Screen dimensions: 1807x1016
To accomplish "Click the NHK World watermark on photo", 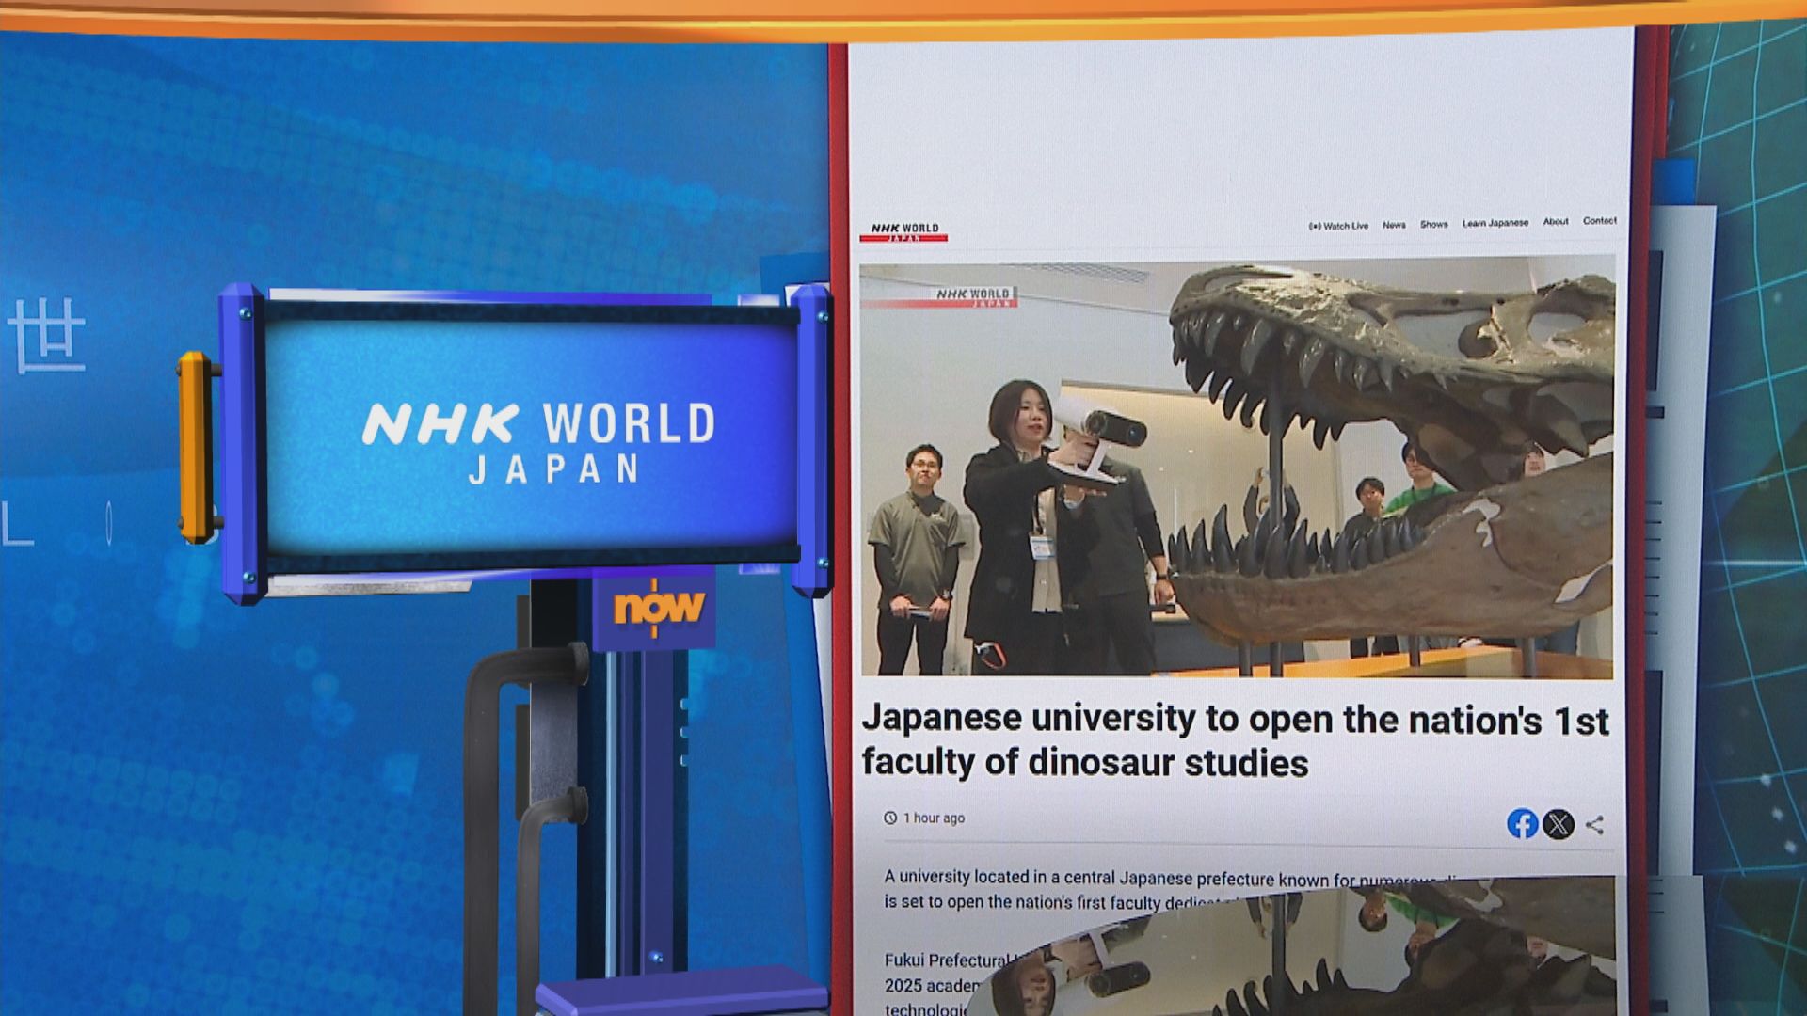I will [973, 297].
